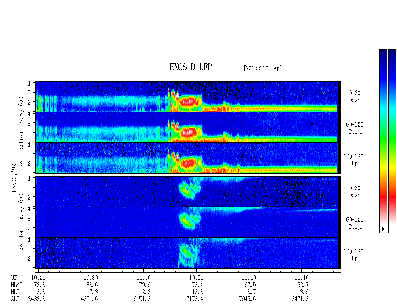
Task: Click the file name [92122110.lep]
Action: point(262,68)
